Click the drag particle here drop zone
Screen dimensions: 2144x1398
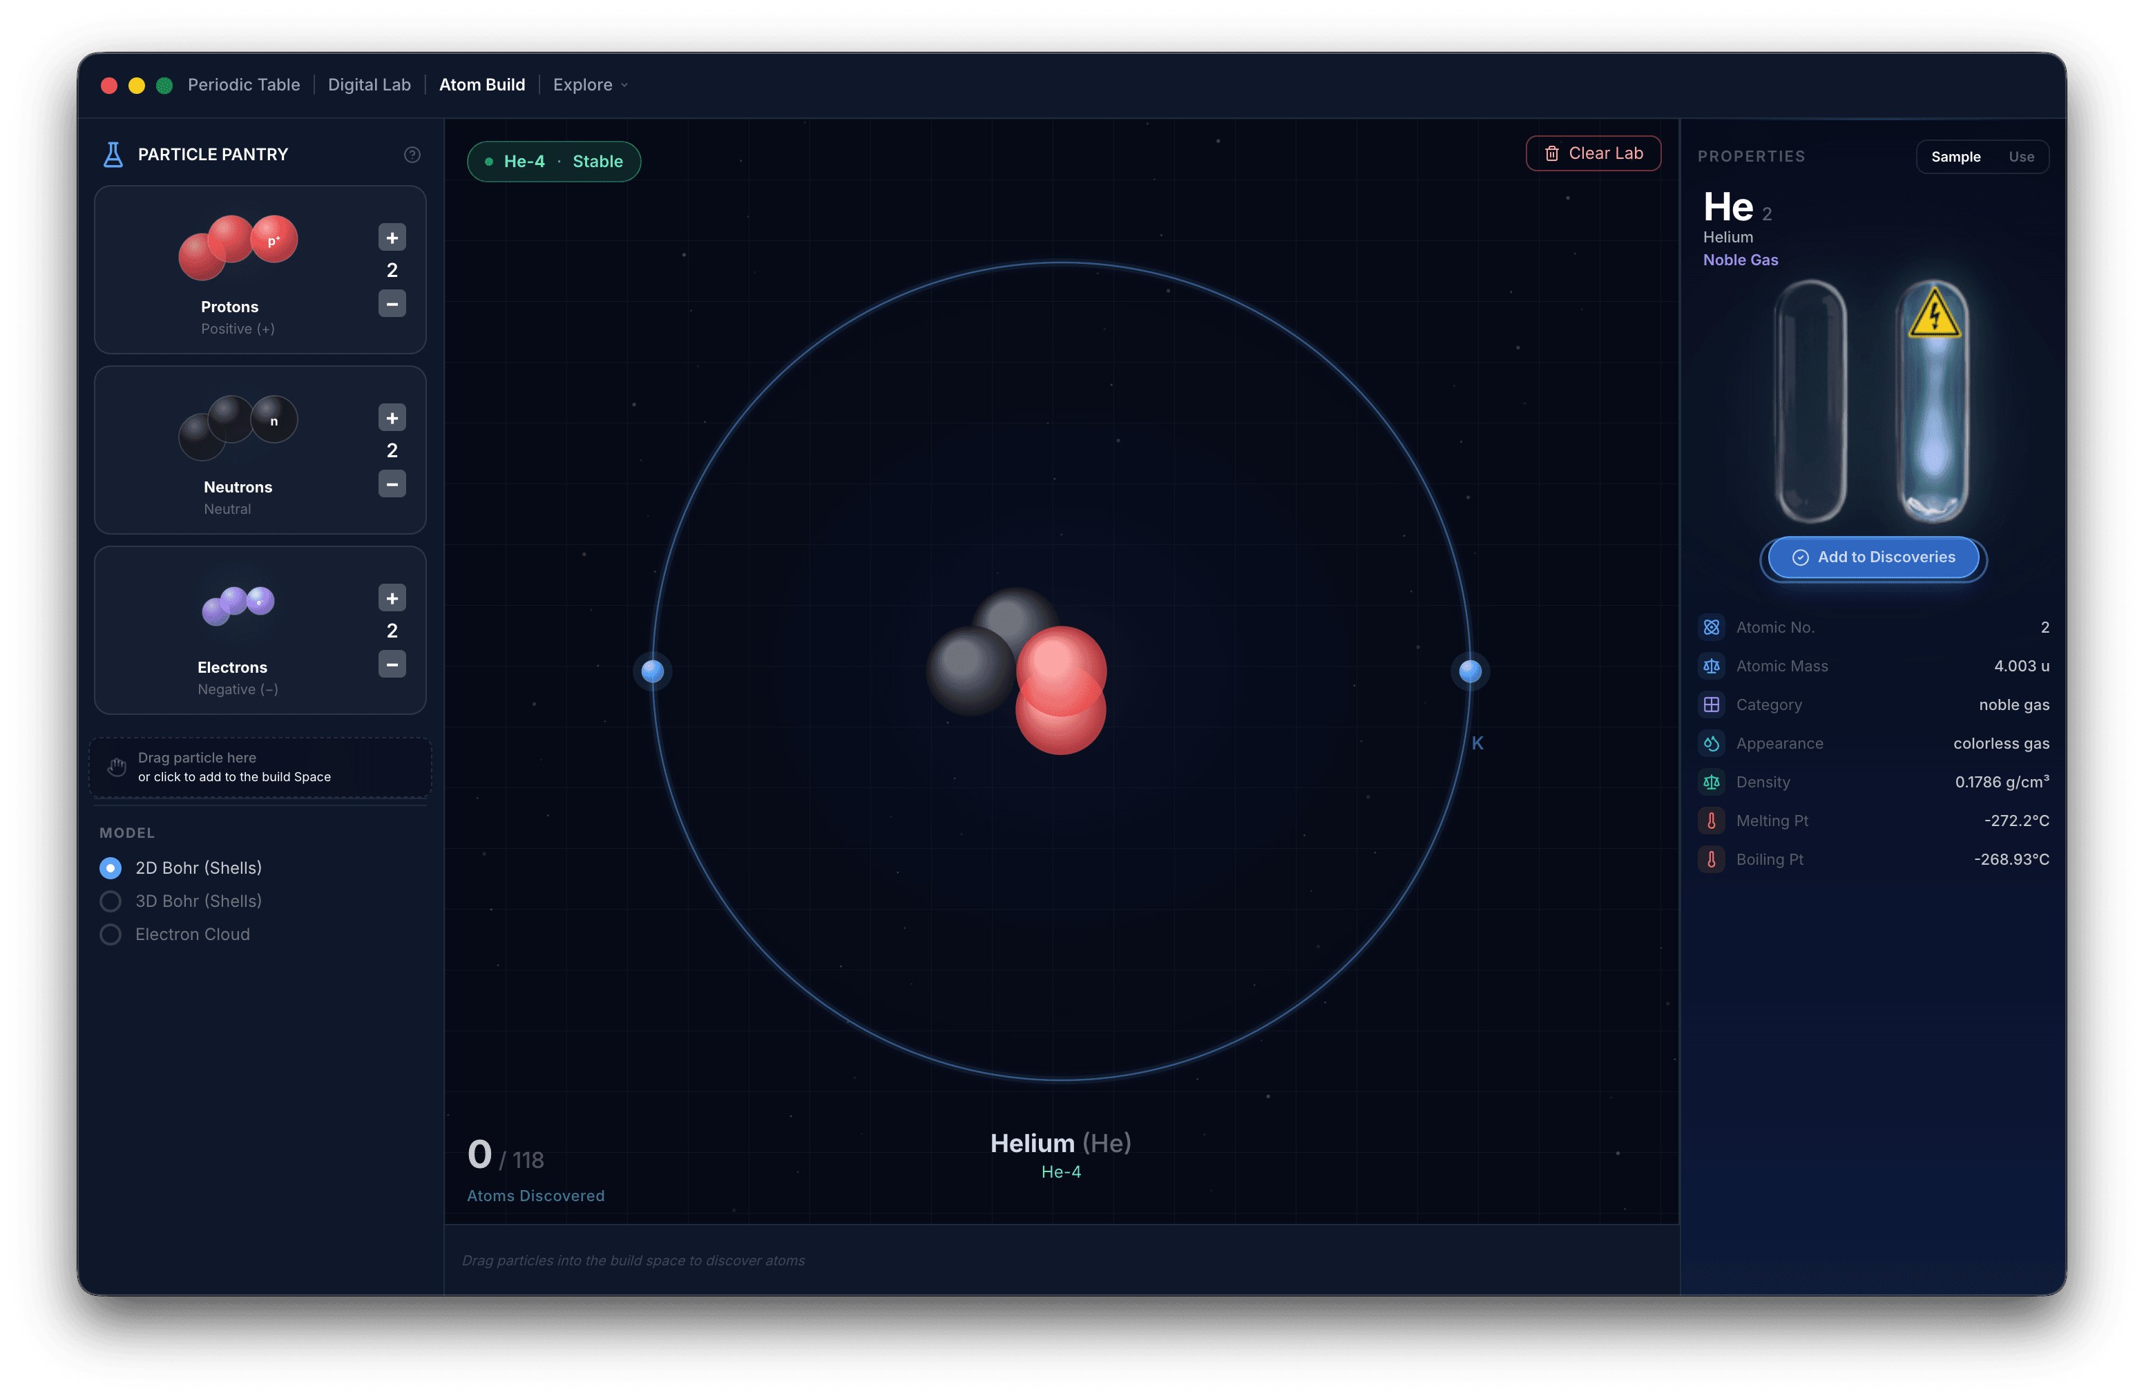[x=260, y=767]
